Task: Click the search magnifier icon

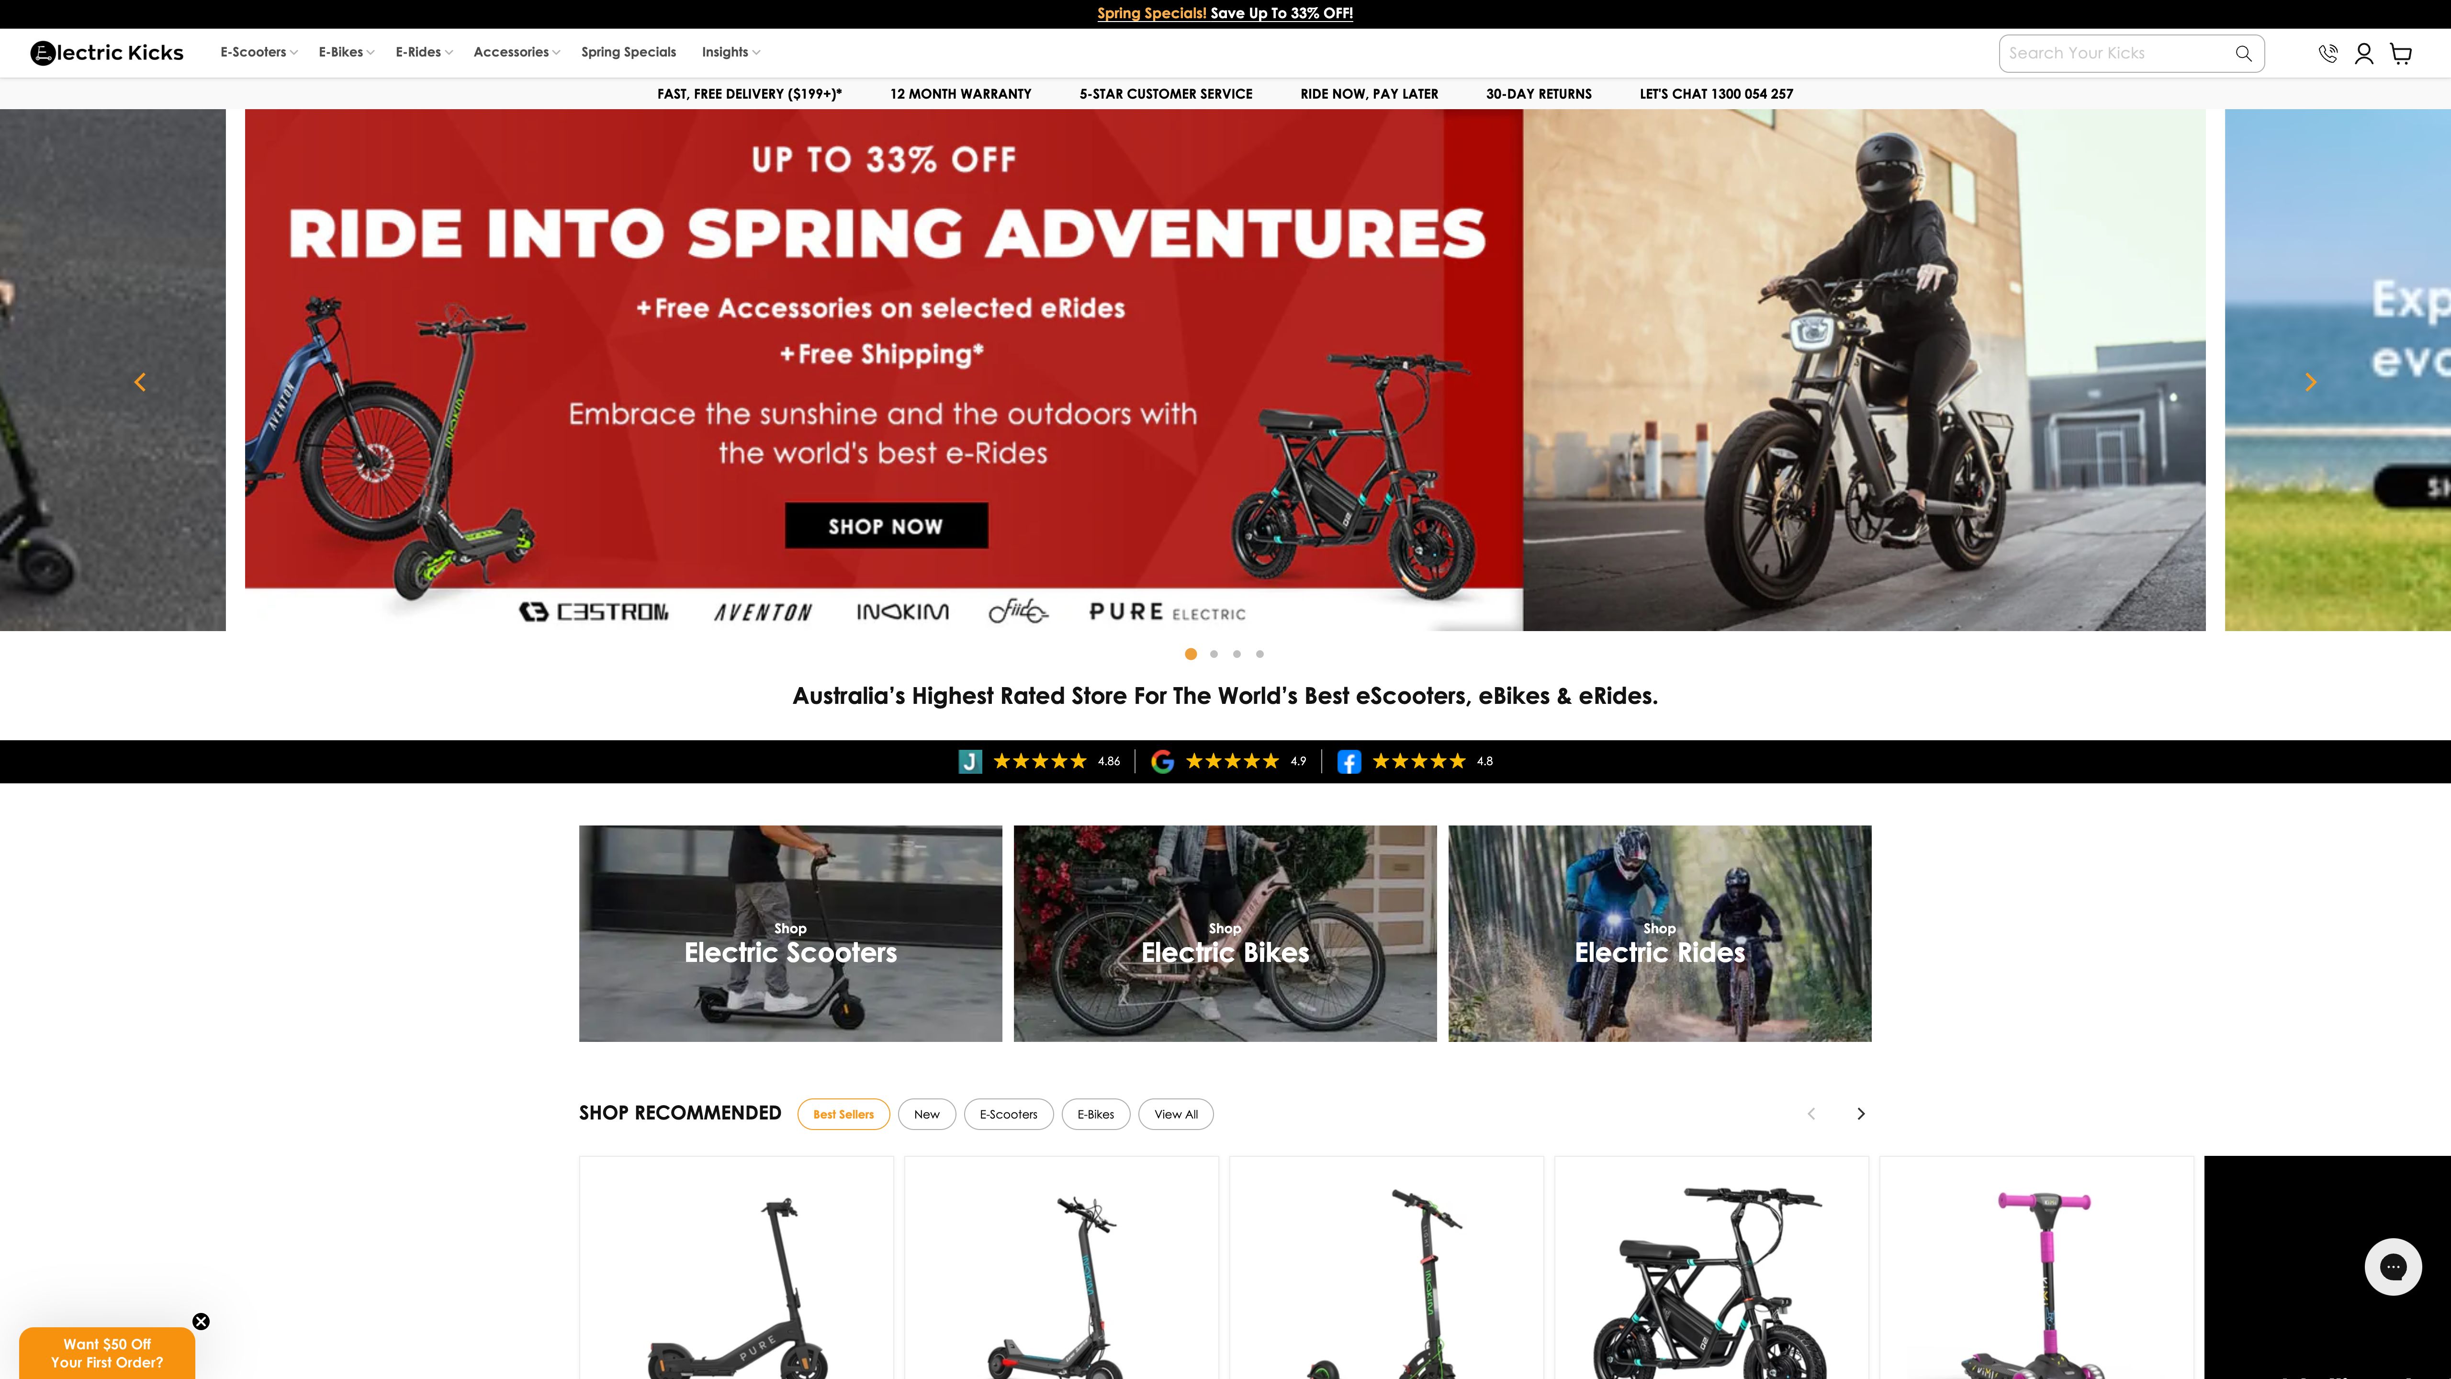Action: 2244,53
